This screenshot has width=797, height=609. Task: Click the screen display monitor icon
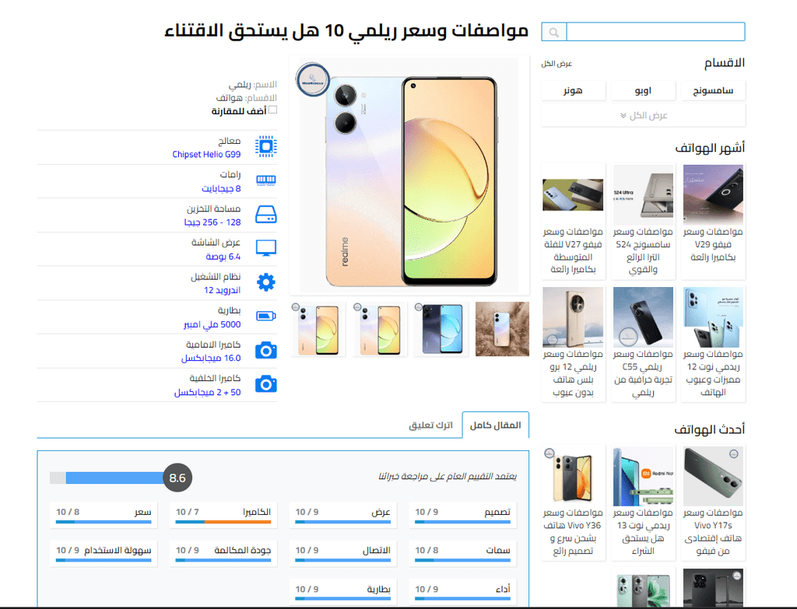[x=266, y=248]
